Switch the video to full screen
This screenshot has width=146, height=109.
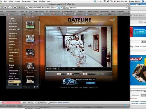click(85, 74)
